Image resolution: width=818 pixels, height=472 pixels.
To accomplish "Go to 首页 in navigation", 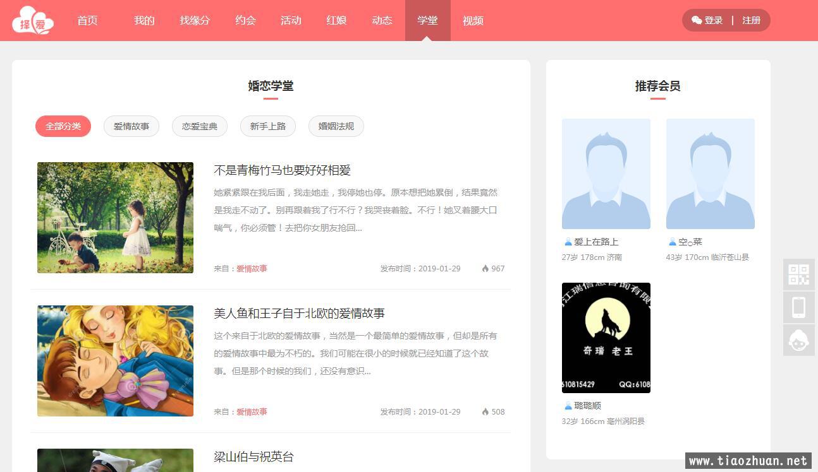I will [x=87, y=20].
